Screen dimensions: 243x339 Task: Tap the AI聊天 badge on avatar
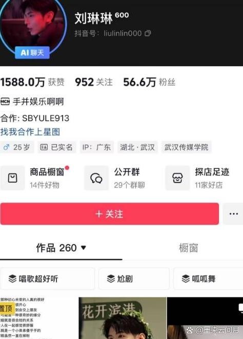[x=32, y=52]
